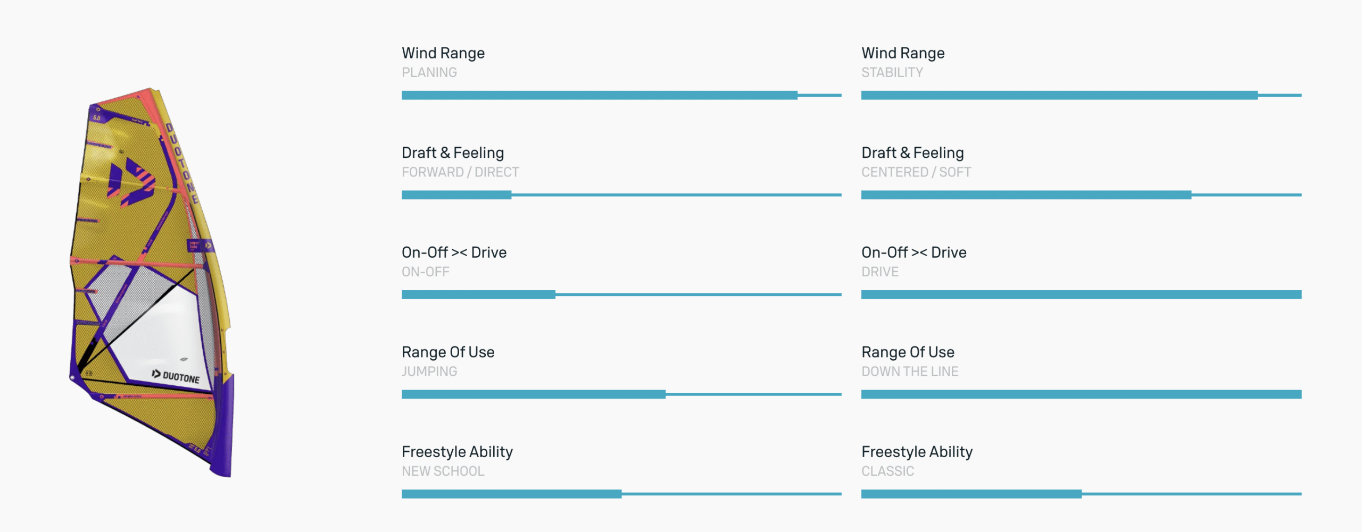Click the Forward / Direct draft slider bar
Viewport: 1362px width, 532px height.
coord(621,195)
